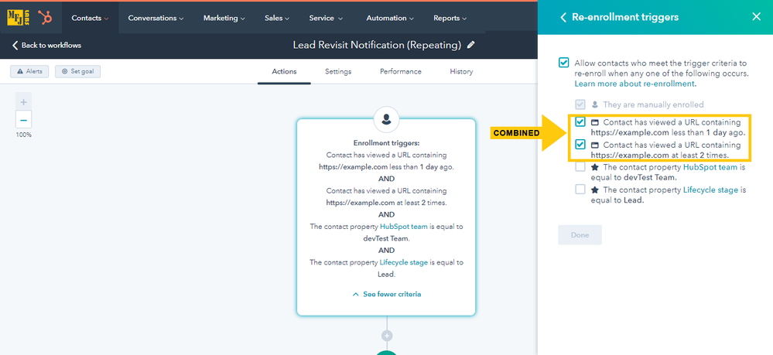Click the MFJ company logo
Image resolution: width=773 pixels, height=355 pixels.
tap(19, 18)
